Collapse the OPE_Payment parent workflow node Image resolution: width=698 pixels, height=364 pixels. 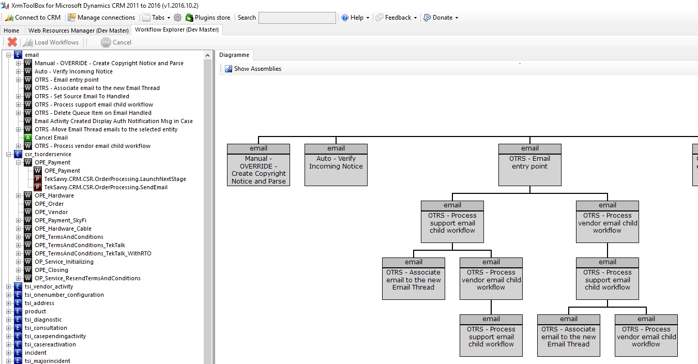(18, 162)
